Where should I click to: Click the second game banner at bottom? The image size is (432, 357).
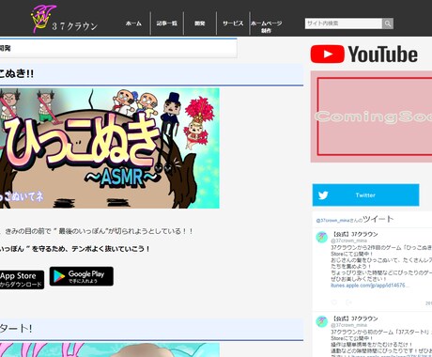click(110, 349)
